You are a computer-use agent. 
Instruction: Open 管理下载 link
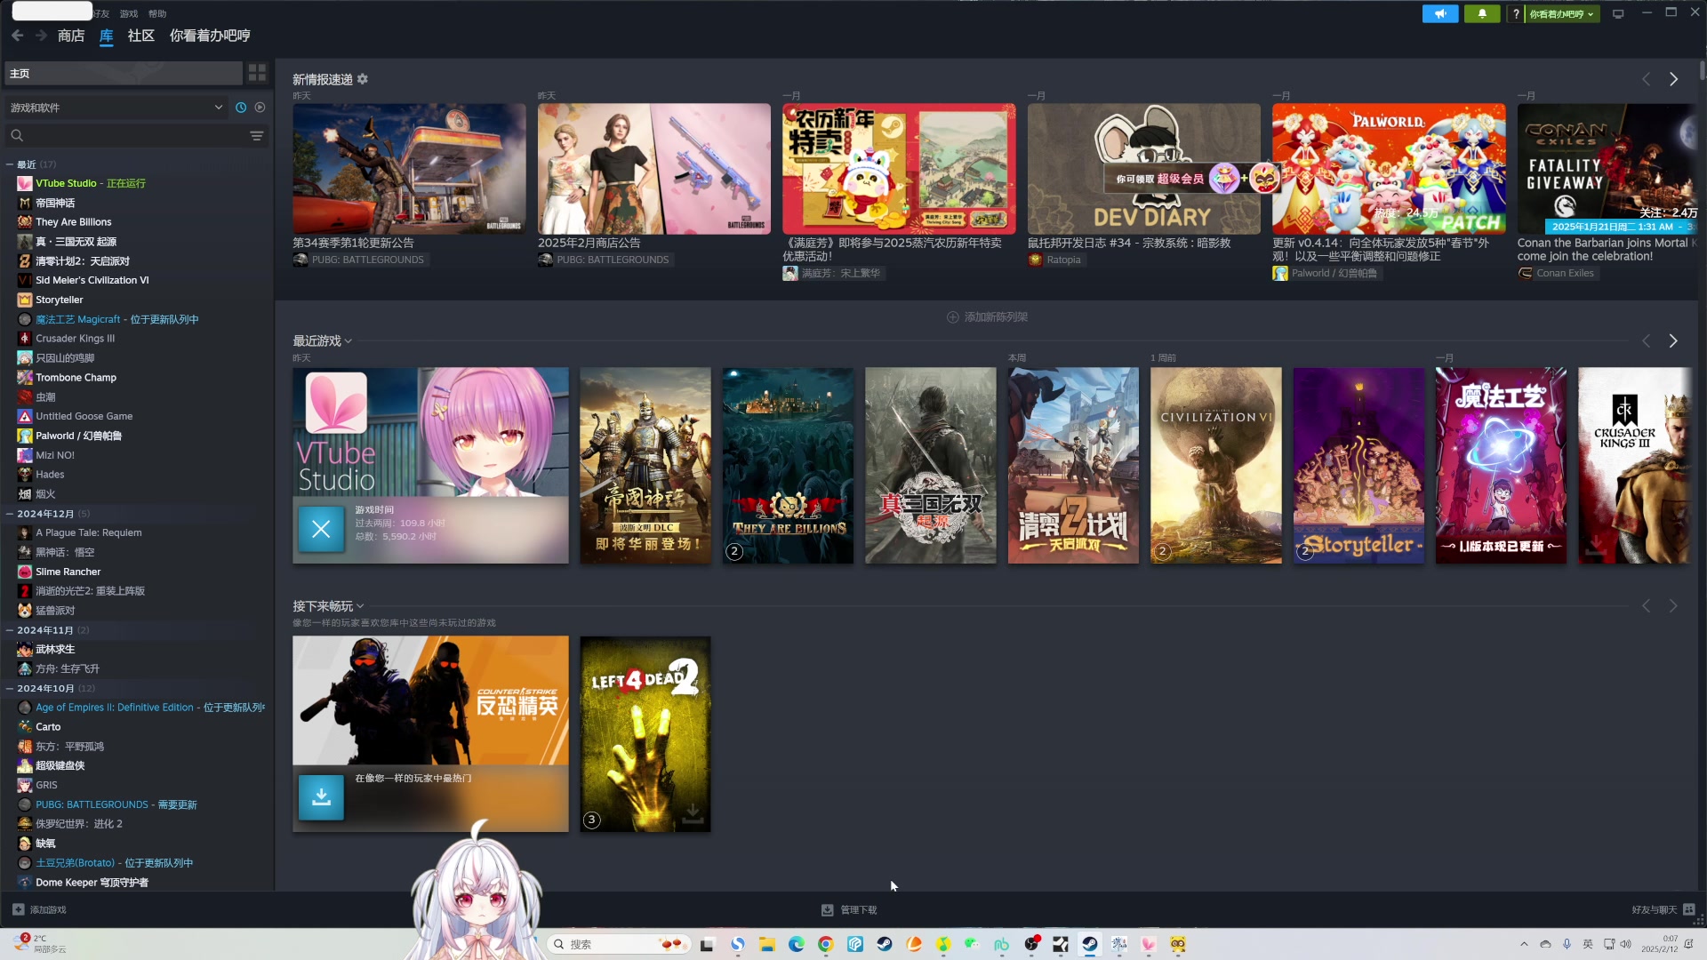849,909
